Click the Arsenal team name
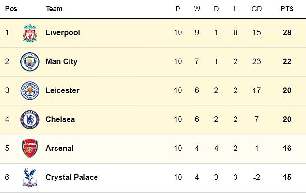306x194 pixels. click(59, 148)
